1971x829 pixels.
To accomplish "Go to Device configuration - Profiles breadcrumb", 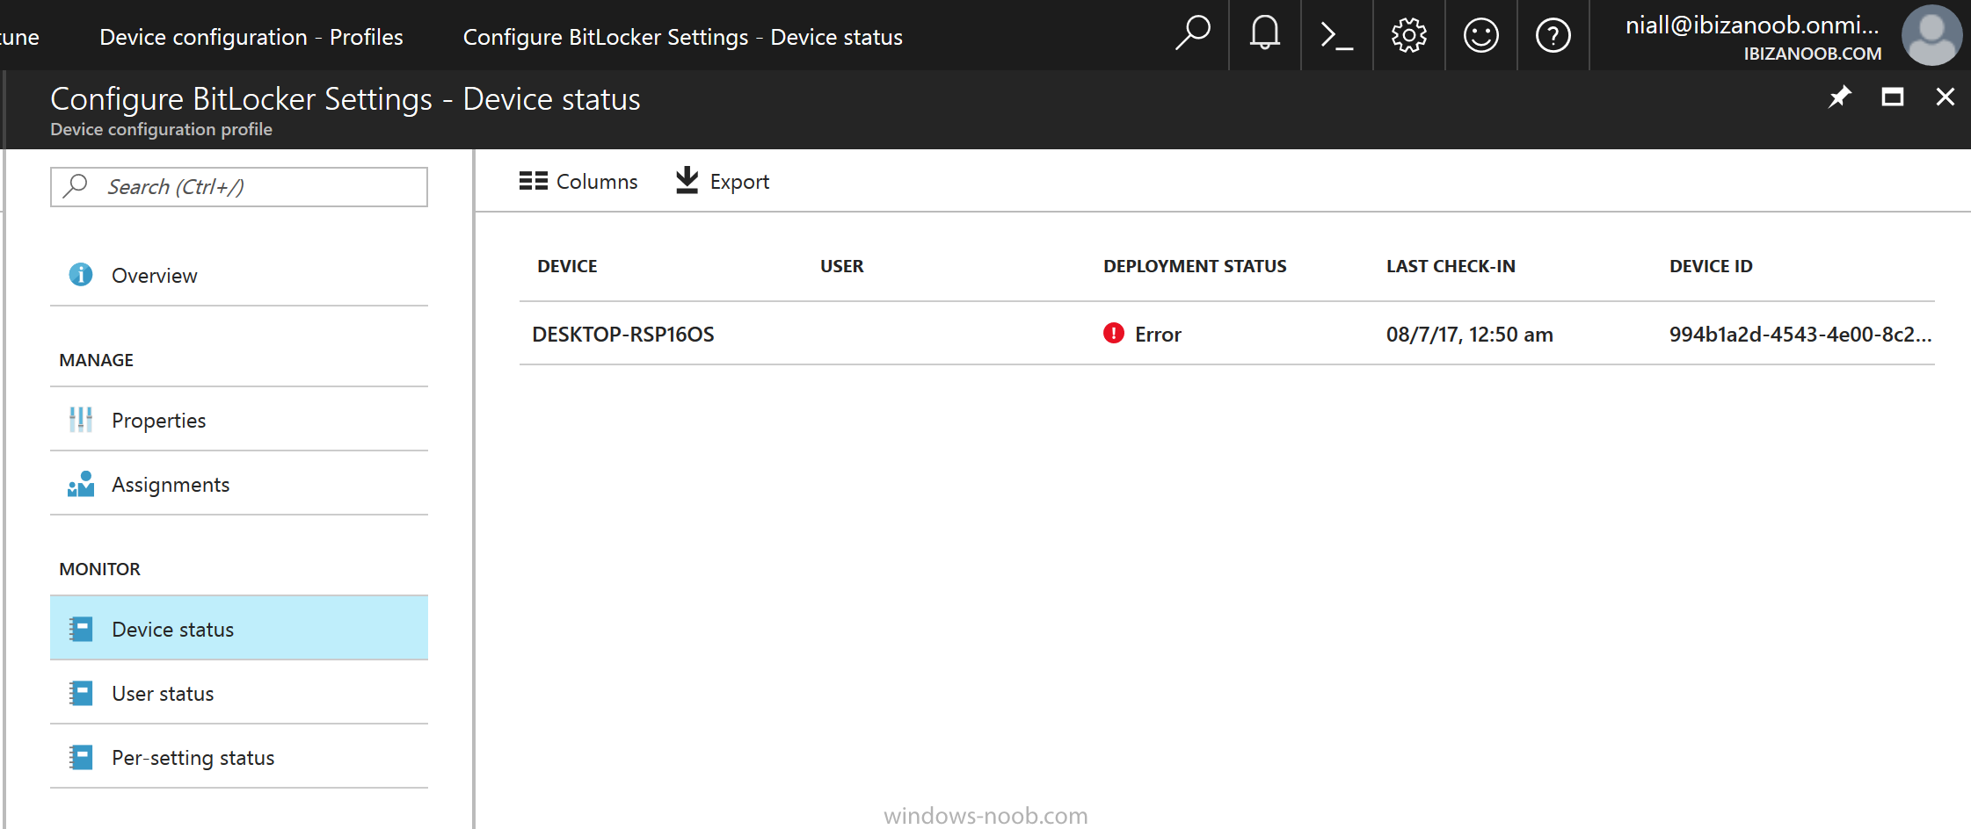I will click(251, 37).
